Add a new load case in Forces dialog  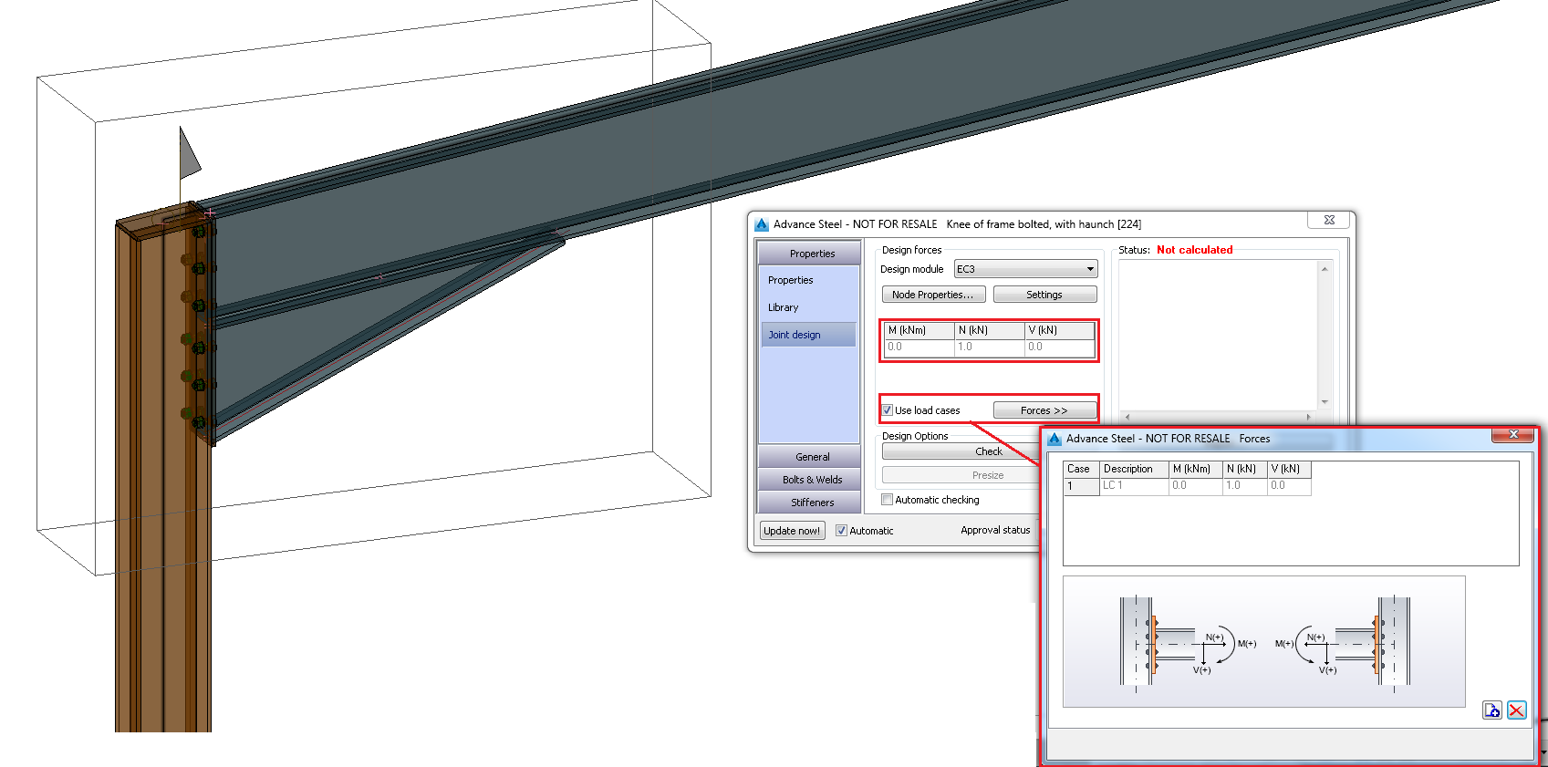tap(1492, 710)
